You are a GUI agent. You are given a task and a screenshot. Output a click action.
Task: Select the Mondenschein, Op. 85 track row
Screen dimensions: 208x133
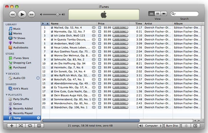tap(121, 104)
